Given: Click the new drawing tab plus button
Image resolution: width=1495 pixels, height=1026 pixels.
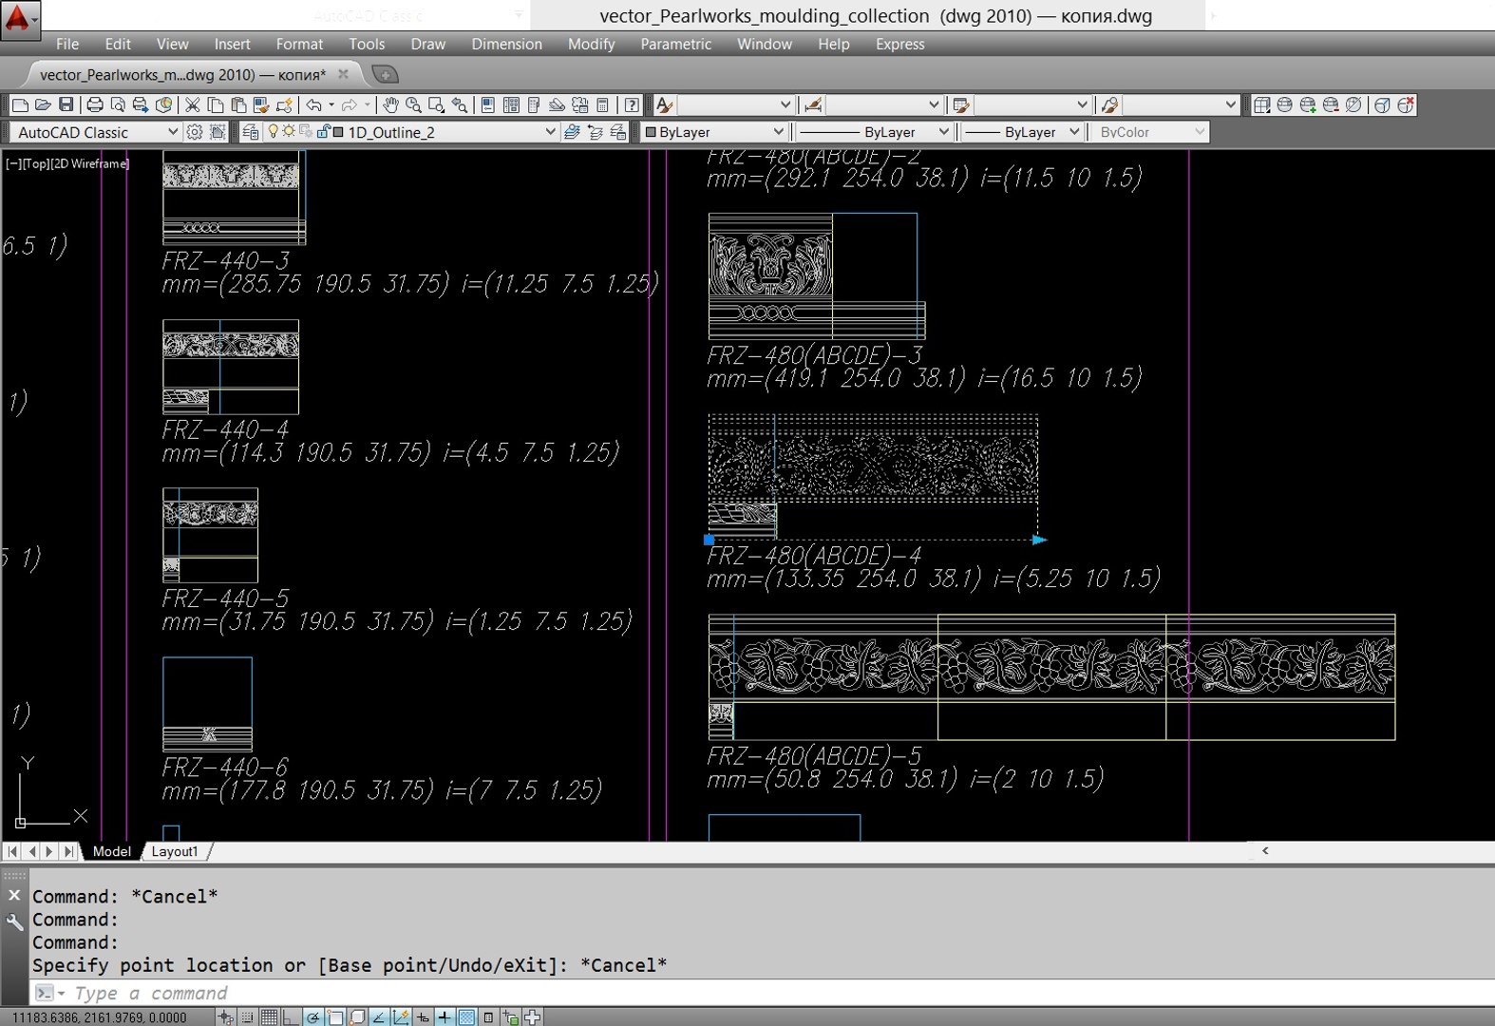Looking at the screenshot, I should (x=385, y=74).
